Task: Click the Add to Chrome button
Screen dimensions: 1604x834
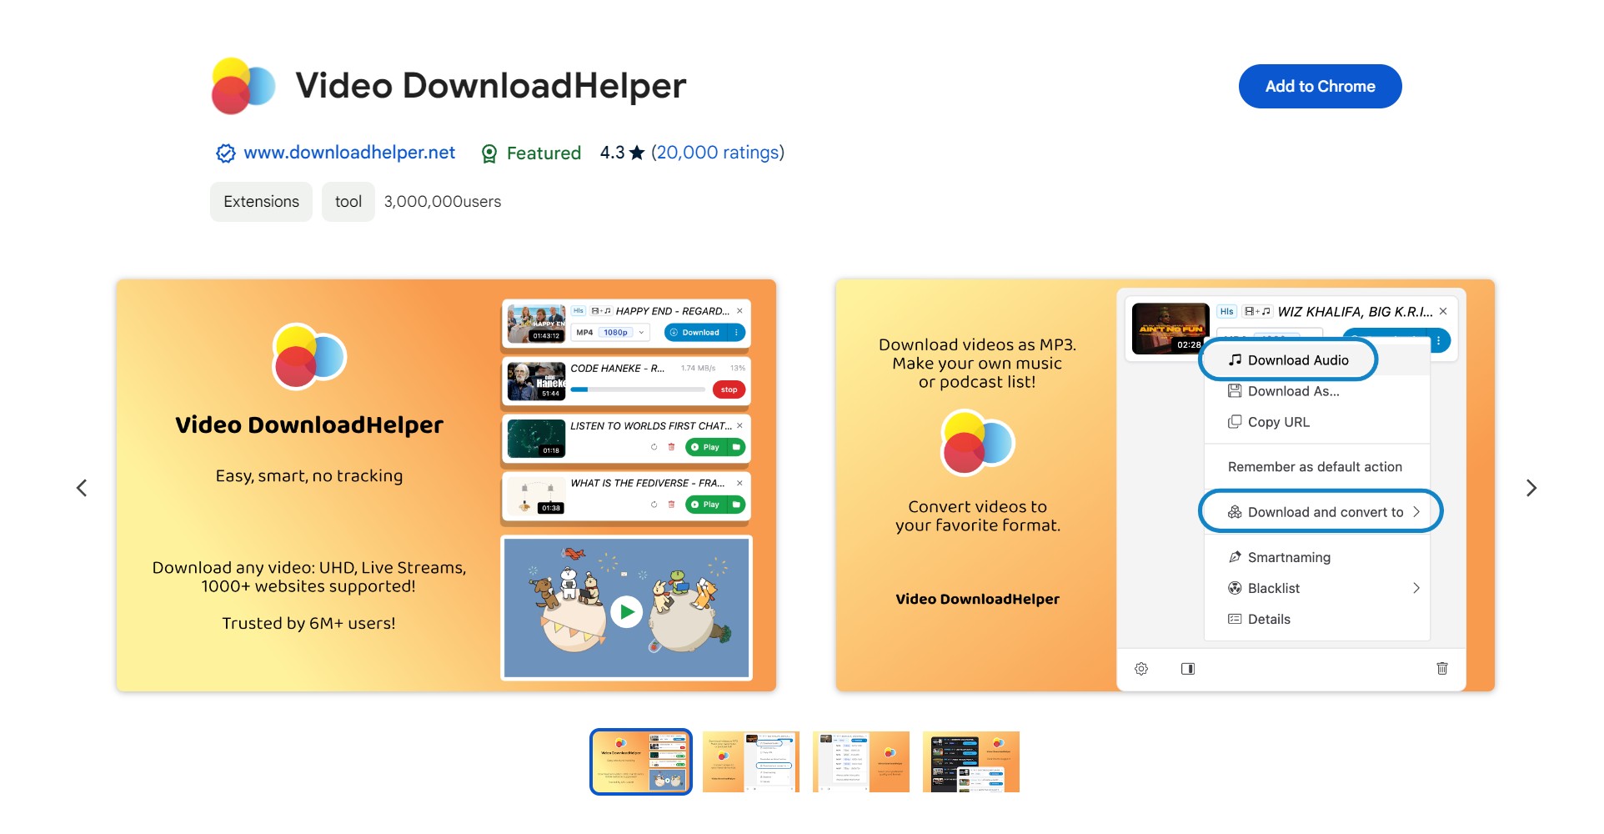Action: pyautogui.click(x=1320, y=86)
